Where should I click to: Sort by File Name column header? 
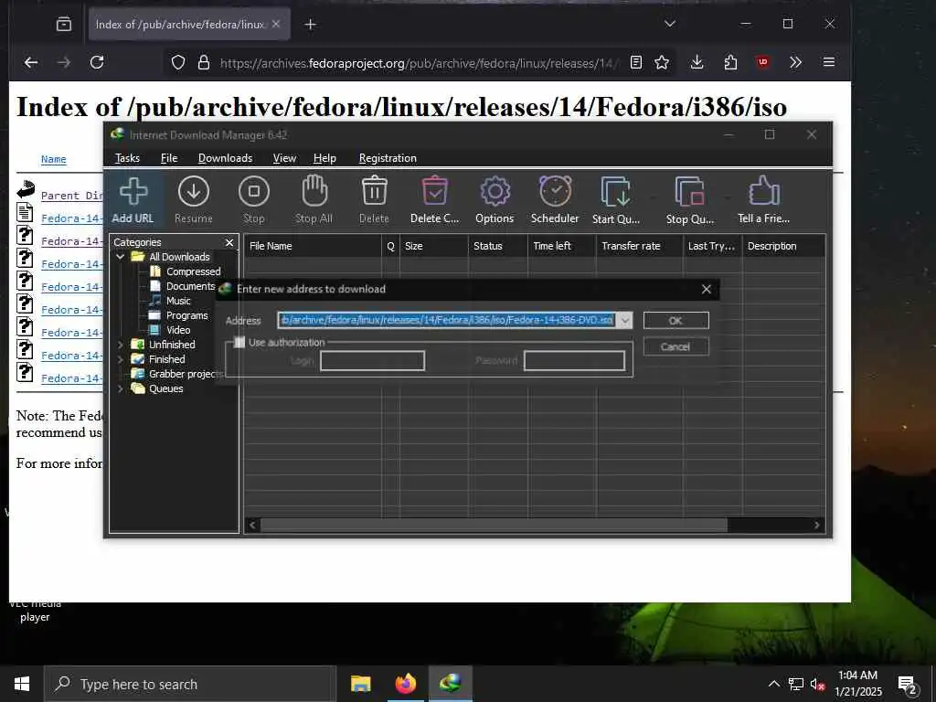point(313,246)
